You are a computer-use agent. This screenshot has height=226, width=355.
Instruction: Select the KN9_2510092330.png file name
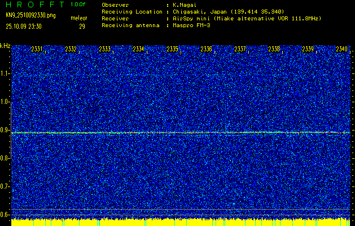pyautogui.click(x=30, y=15)
